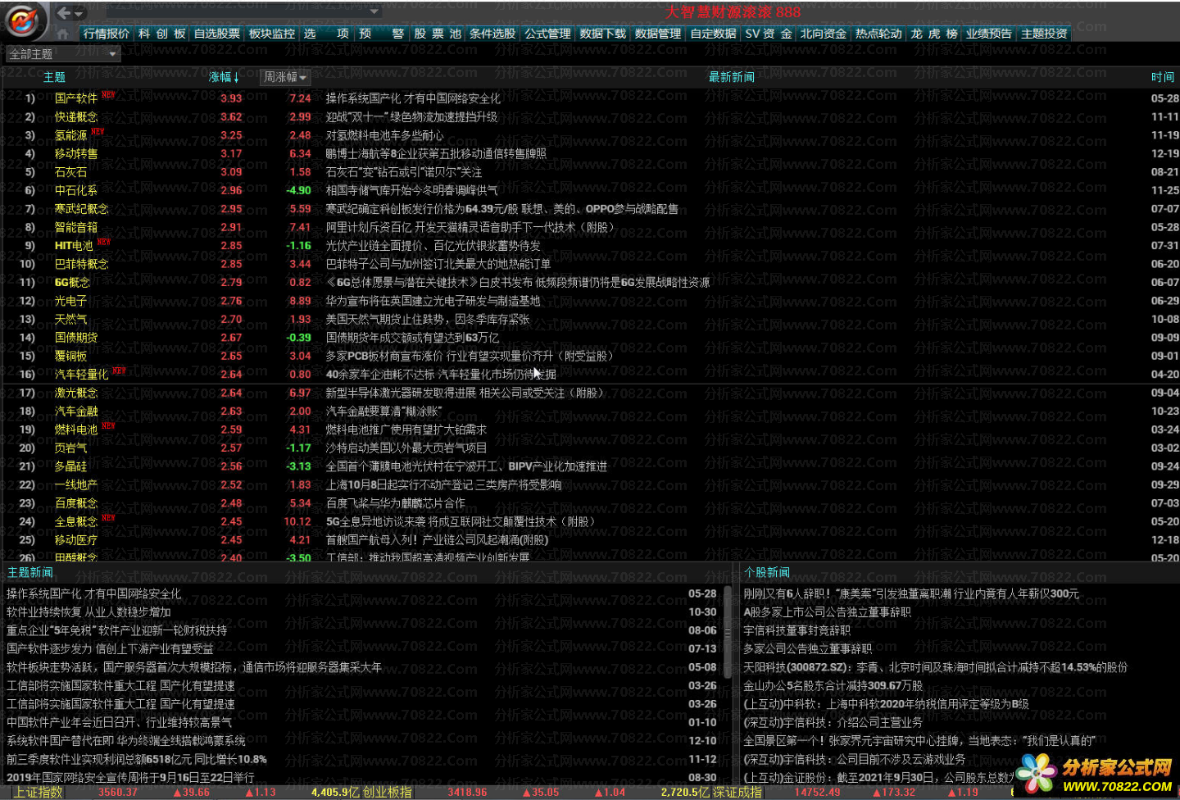
Task: Open the SV资金 menu tab
Action: 769,34
